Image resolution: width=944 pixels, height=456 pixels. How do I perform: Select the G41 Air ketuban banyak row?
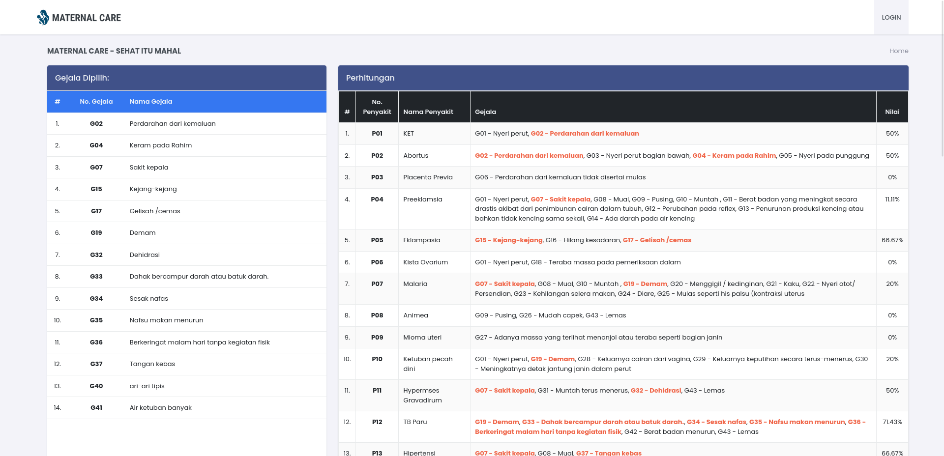187,408
